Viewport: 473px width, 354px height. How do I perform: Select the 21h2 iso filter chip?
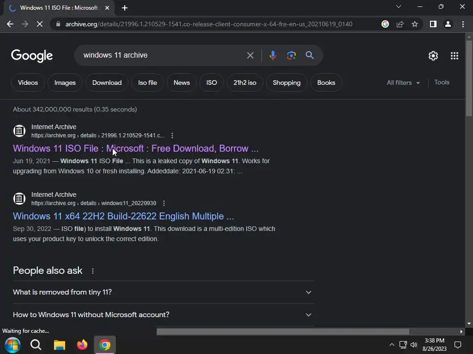pyautogui.click(x=245, y=83)
